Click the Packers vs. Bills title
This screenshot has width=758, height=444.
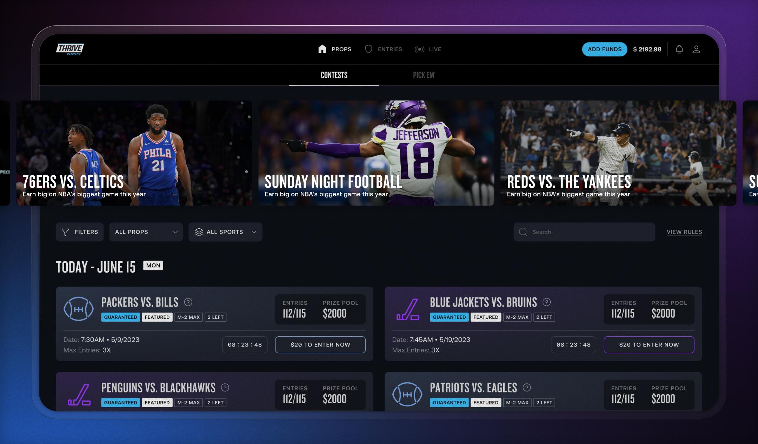tap(140, 302)
